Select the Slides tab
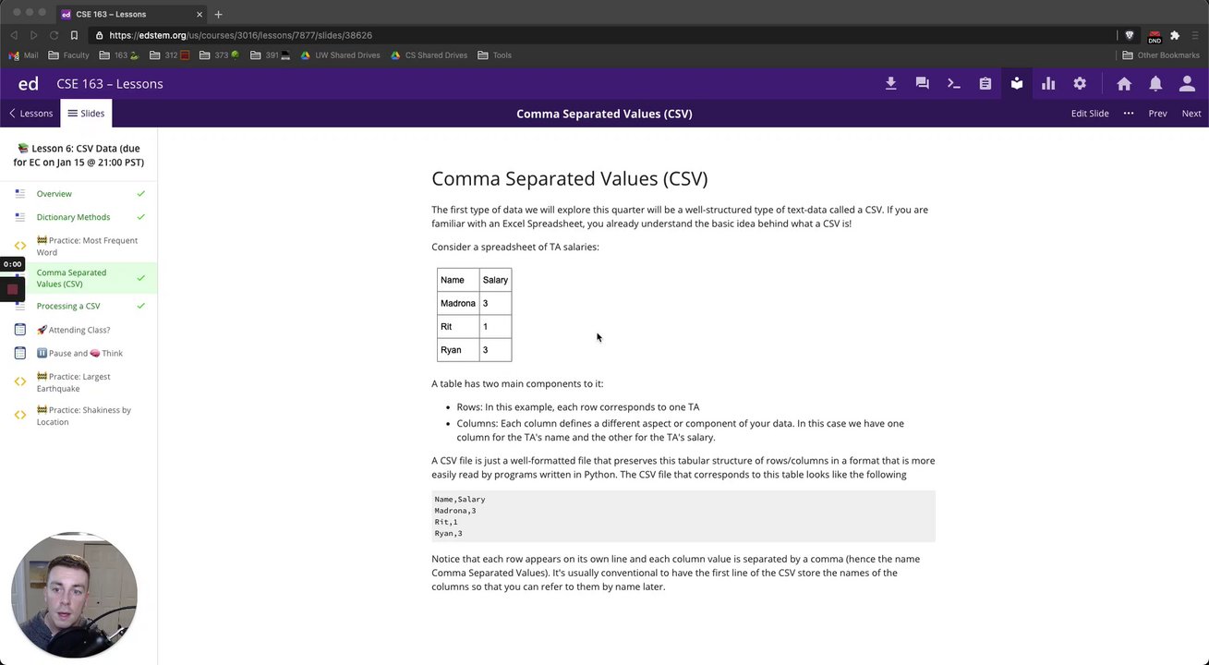This screenshot has width=1209, height=665. [86, 114]
